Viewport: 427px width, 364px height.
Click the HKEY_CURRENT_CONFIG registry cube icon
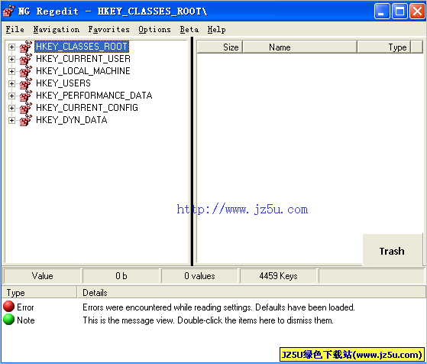[26, 108]
